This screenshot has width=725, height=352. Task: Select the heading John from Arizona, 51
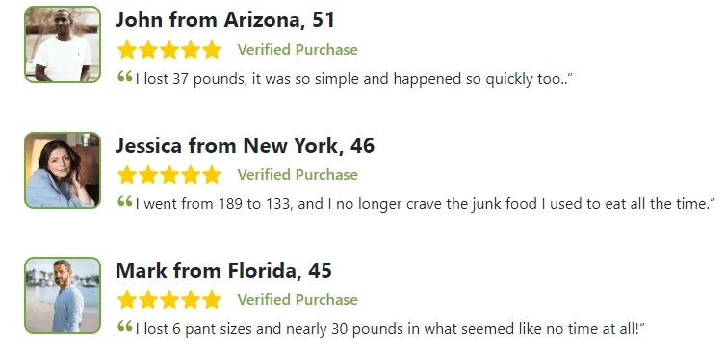click(224, 20)
